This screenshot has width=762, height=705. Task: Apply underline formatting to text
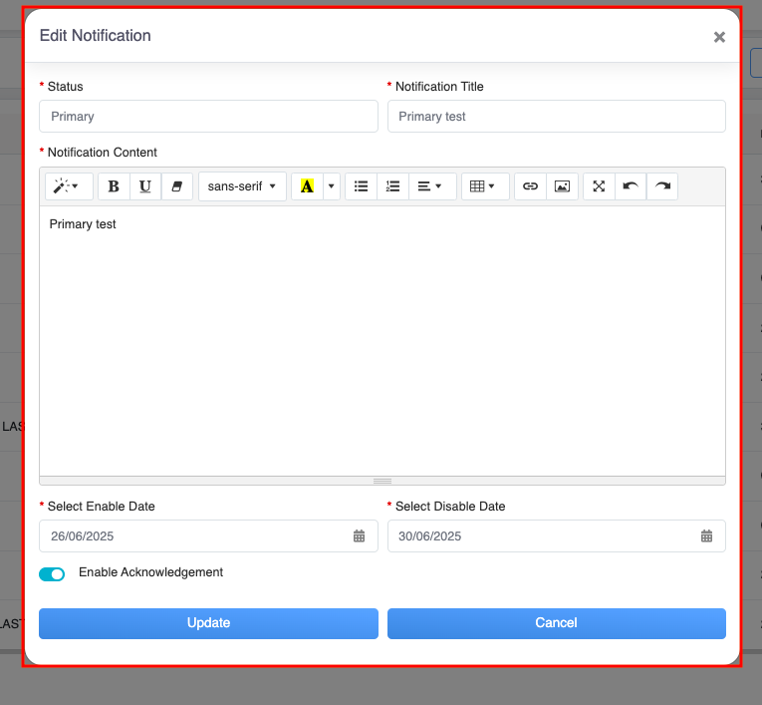[x=145, y=186]
